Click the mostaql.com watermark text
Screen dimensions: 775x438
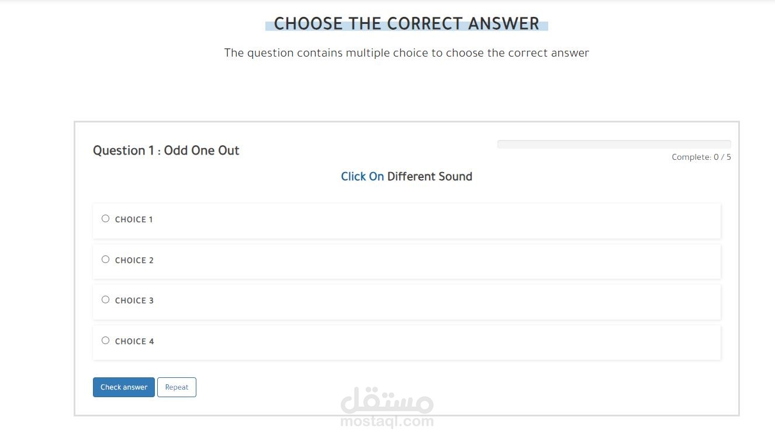(x=387, y=421)
